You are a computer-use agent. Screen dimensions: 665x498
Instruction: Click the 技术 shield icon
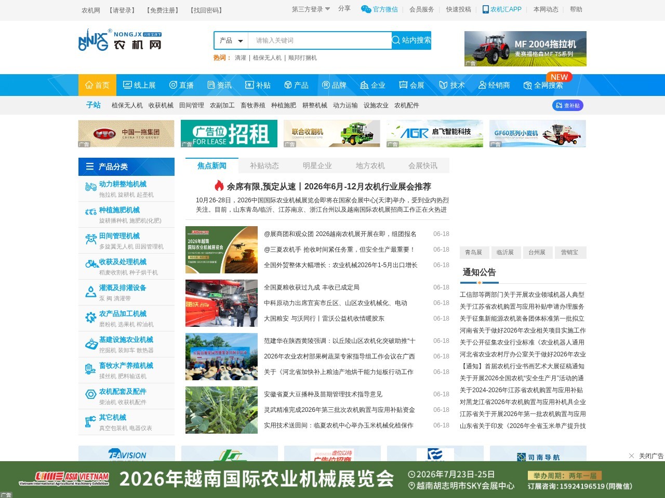[x=443, y=85]
